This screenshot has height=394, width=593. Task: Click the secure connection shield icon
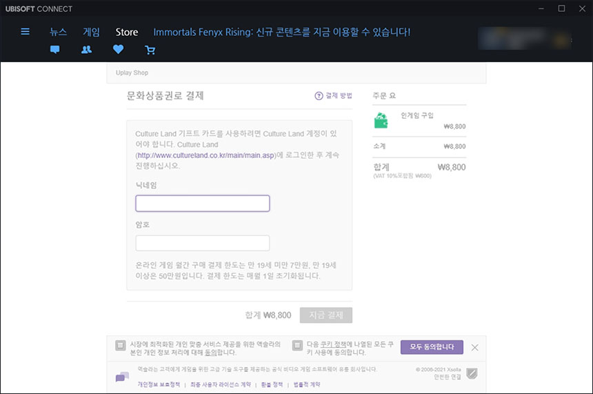(472, 373)
